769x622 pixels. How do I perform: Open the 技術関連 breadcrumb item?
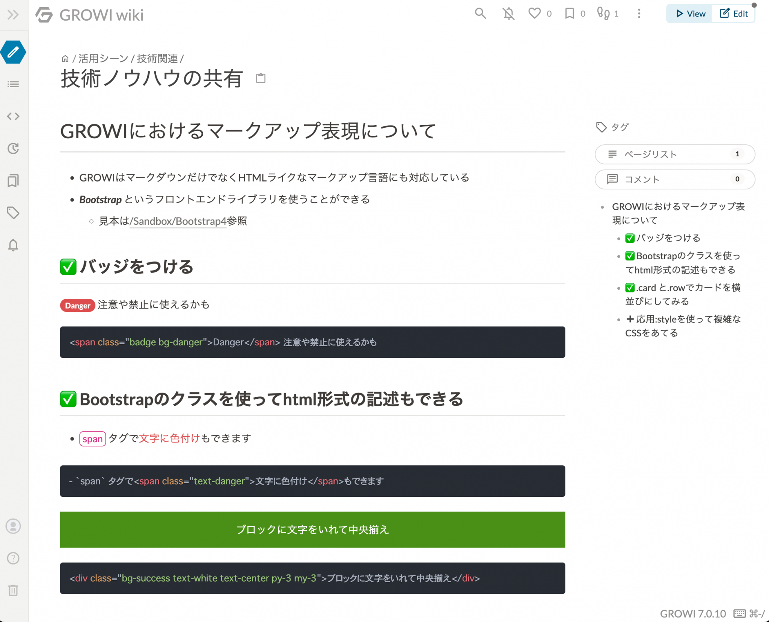pyautogui.click(x=157, y=59)
